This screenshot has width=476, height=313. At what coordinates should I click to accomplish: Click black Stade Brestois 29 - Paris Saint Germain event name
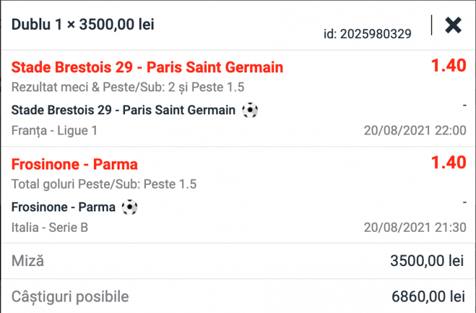123,110
